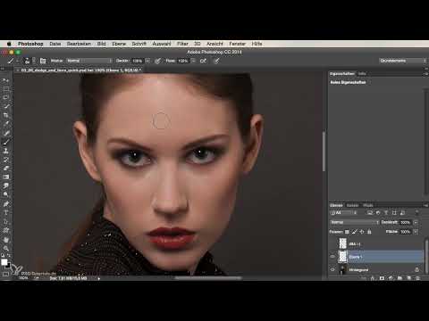Open the Deckkraft slider arrow in options bar
Image resolution: width=429 pixels, height=321 pixels.
[x=148, y=61]
